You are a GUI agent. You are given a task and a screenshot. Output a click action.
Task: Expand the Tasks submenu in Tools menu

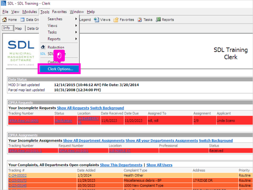click(59, 32)
